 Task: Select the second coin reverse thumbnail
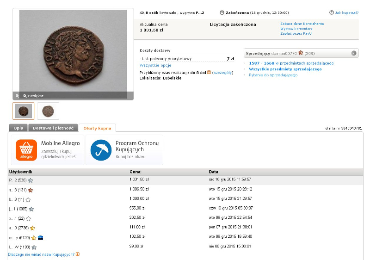tap(48, 111)
